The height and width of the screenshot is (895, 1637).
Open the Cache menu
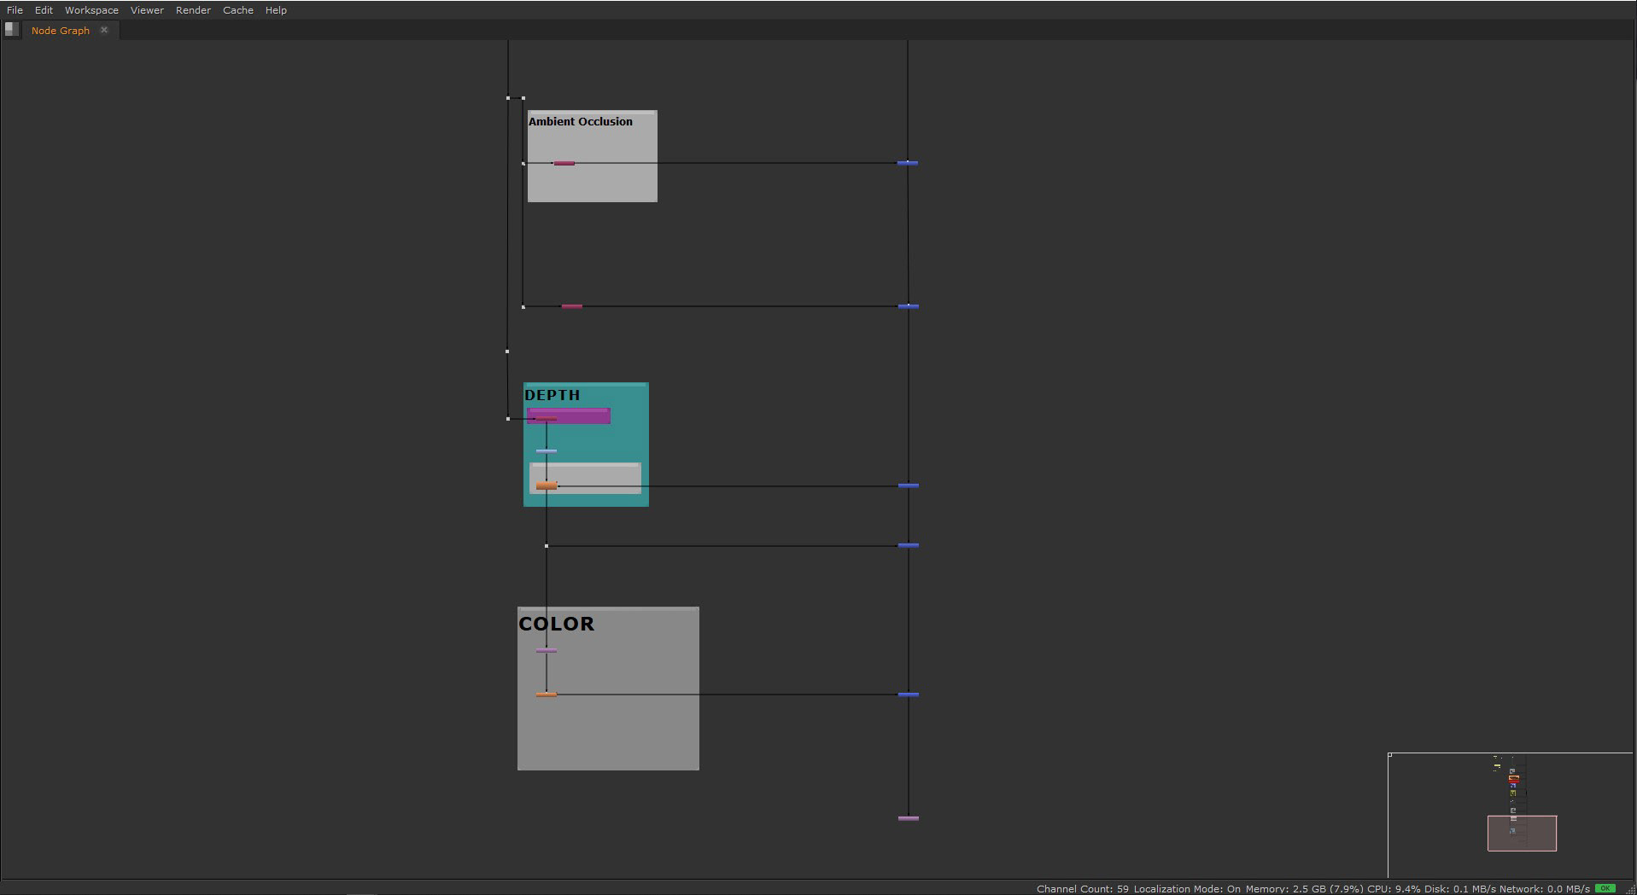pyautogui.click(x=237, y=10)
